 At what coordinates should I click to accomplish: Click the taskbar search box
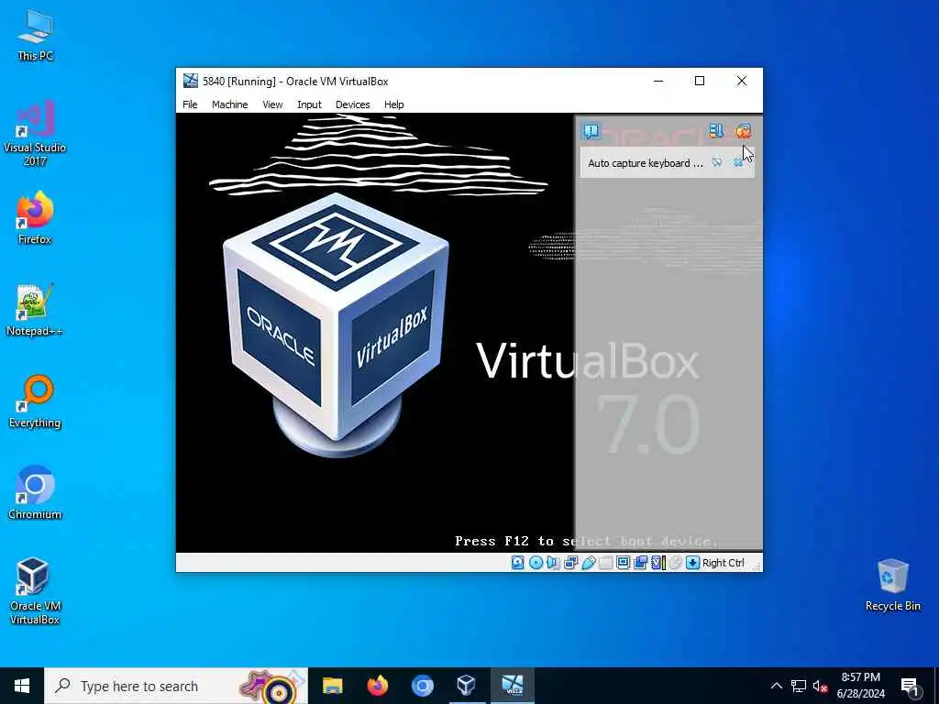click(x=176, y=686)
